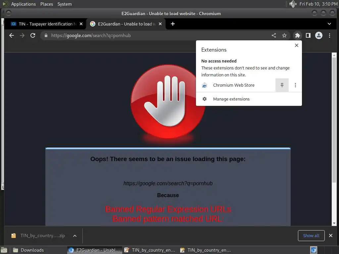Share this page icon
The height and width of the screenshot is (254, 339).
tap(274, 35)
